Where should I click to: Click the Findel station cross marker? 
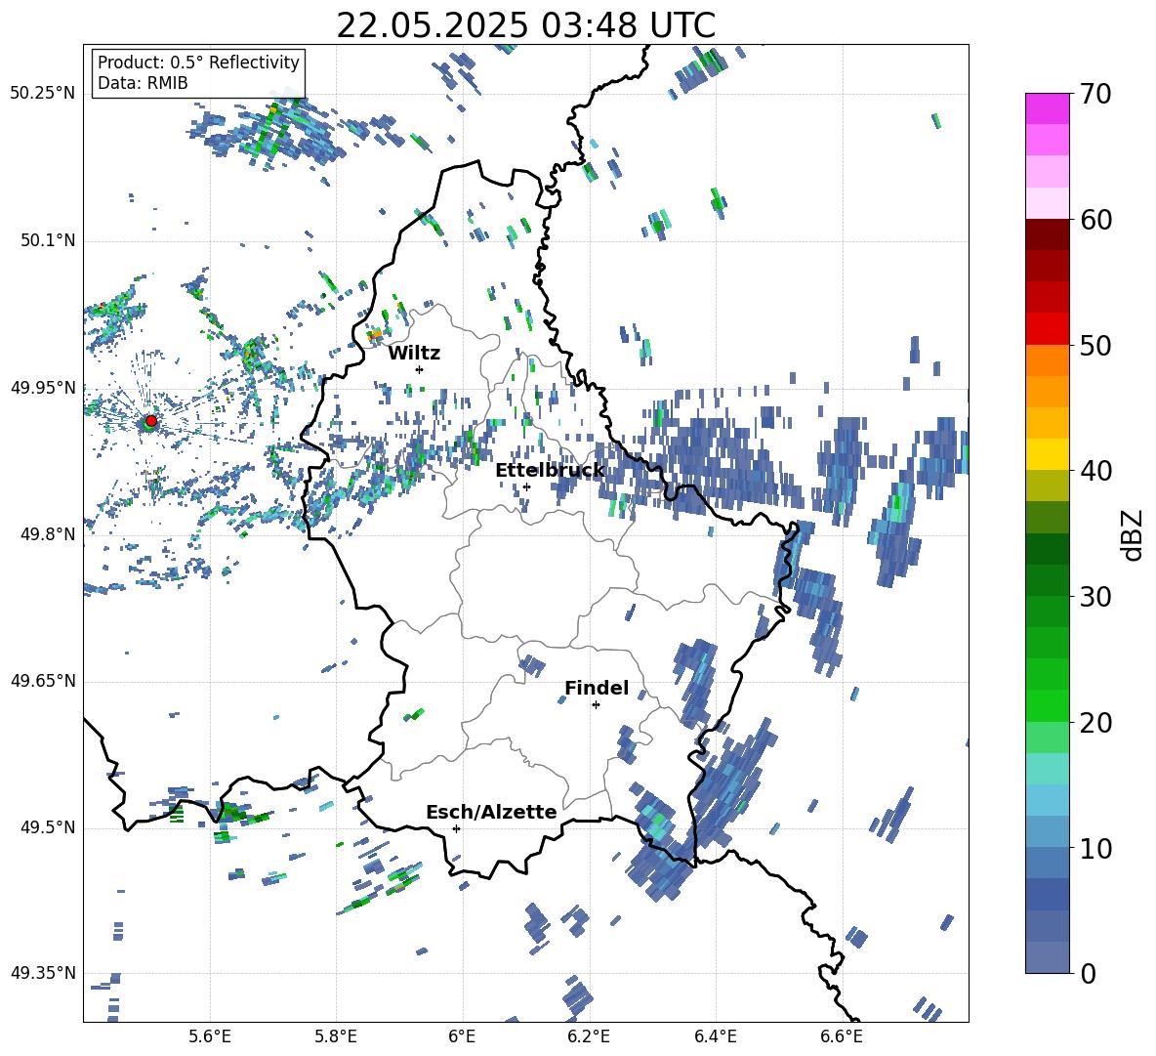[x=596, y=705]
